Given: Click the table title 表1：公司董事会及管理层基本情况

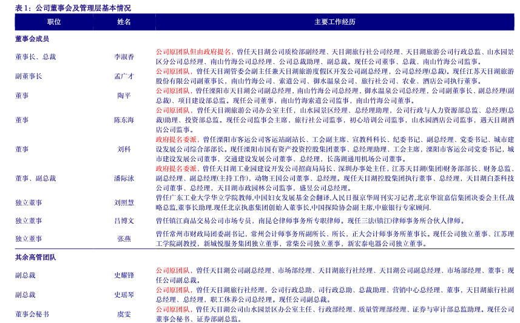Looking at the screenshot, I should tap(73, 8).
